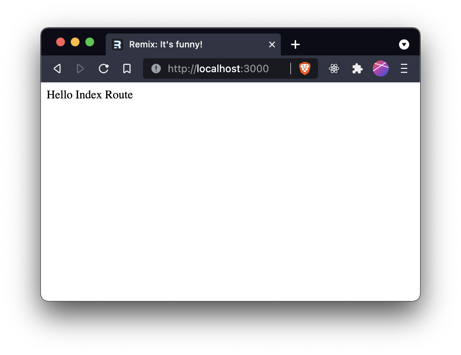The image size is (461, 355).
Task: Close the "Remix: It's funny!" tab
Action: coord(272,44)
